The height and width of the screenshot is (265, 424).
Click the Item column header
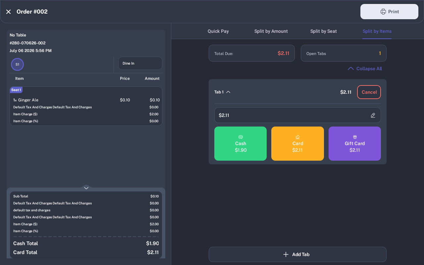pos(20,79)
